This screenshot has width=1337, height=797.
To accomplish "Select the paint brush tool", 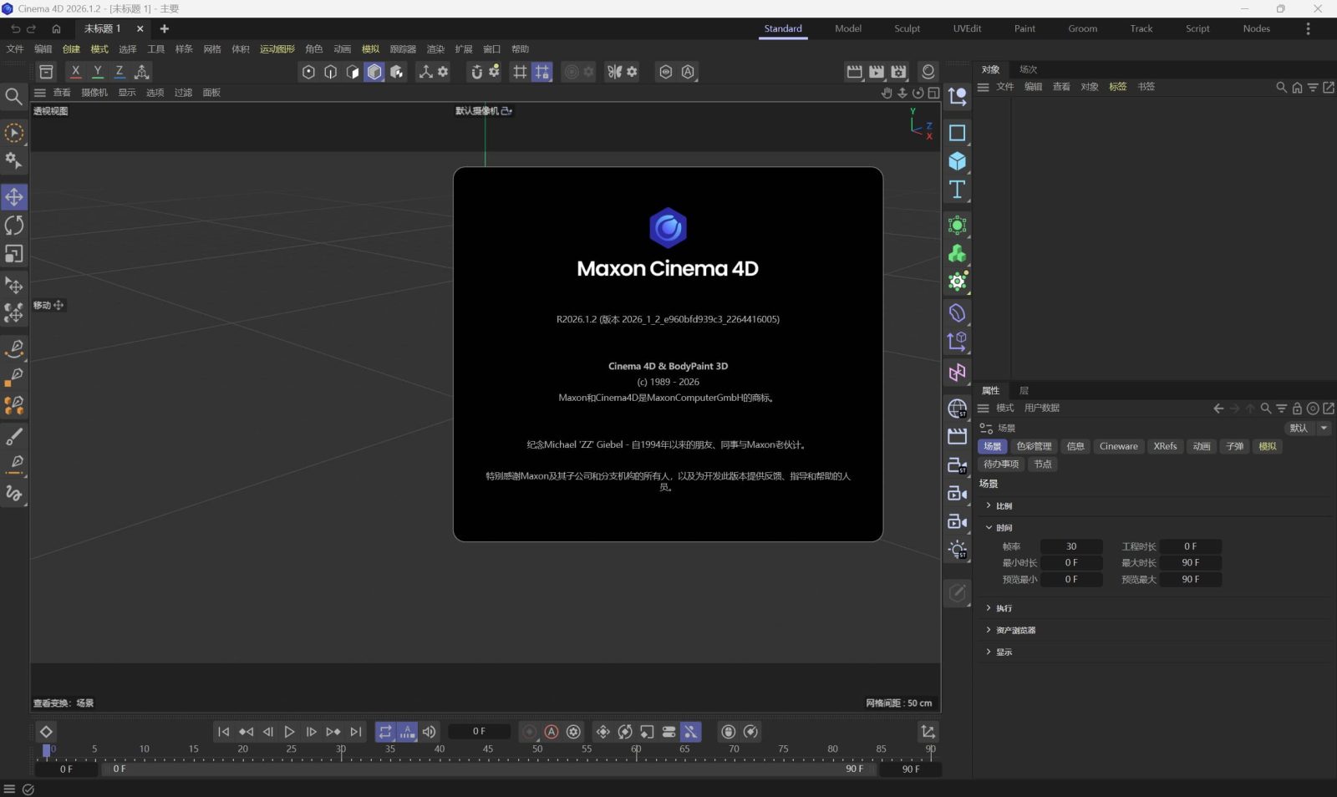I will pos(14,437).
